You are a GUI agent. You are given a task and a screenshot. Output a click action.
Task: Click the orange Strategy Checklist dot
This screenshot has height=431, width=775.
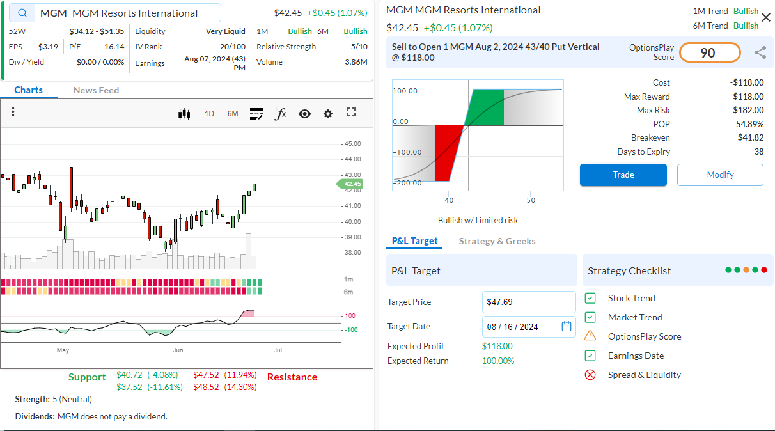pyautogui.click(x=746, y=270)
